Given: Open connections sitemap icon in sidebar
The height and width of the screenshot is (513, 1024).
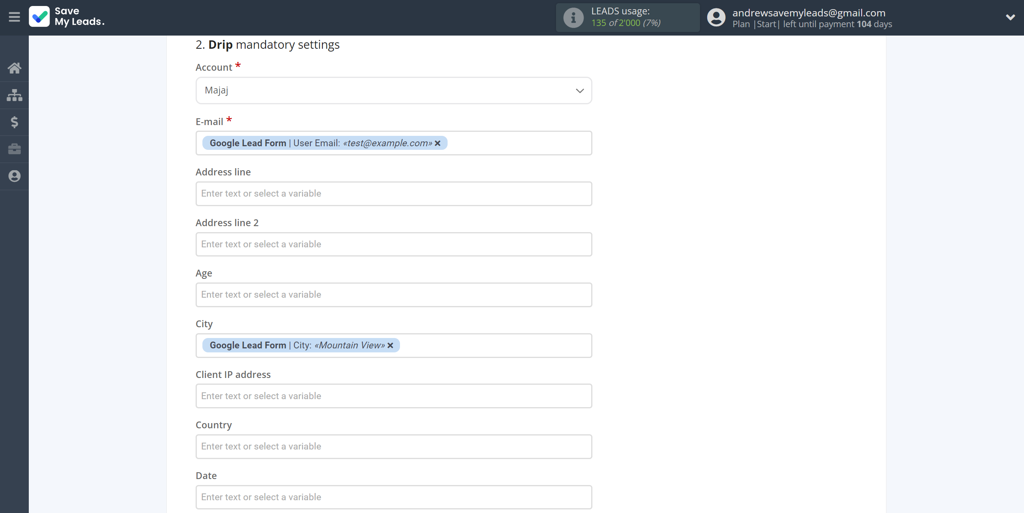Looking at the screenshot, I should (14, 95).
